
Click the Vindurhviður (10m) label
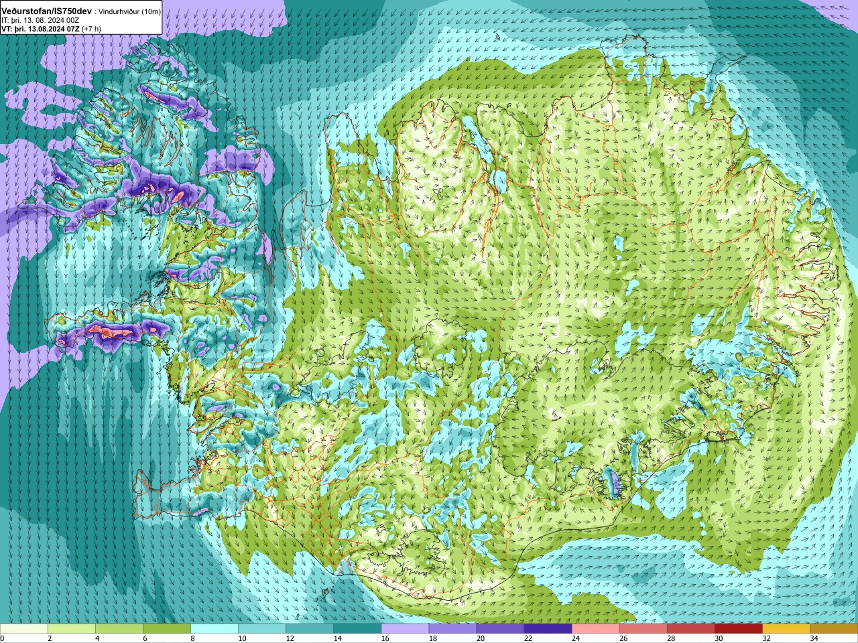pyautogui.click(x=129, y=12)
